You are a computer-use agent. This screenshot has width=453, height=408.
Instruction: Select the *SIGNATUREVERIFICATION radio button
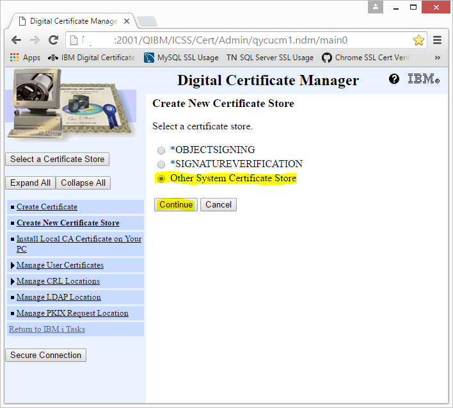pyautogui.click(x=161, y=165)
